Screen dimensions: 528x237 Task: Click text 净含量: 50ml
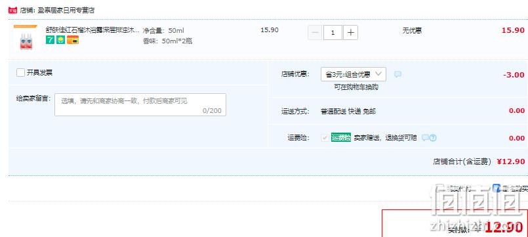(x=163, y=31)
